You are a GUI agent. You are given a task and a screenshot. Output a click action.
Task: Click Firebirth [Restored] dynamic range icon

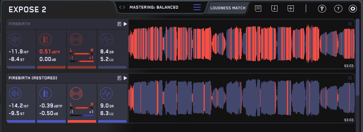pos(107,93)
